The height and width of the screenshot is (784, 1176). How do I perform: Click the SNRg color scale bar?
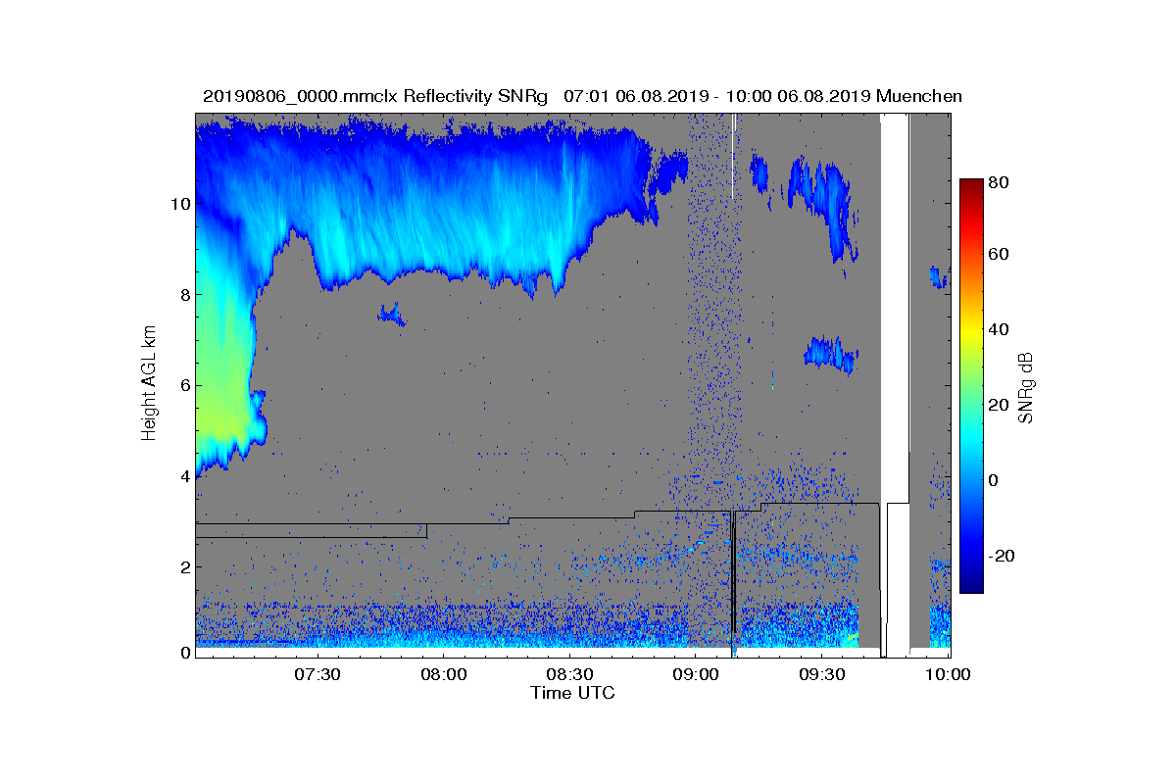tap(971, 386)
